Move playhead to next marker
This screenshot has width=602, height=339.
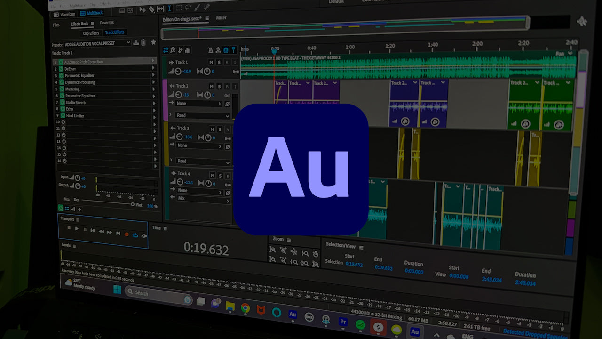[x=118, y=233]
